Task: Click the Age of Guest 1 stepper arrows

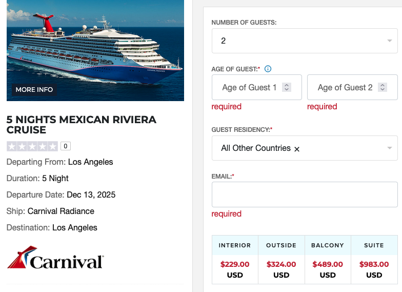Action: [287, 88]
